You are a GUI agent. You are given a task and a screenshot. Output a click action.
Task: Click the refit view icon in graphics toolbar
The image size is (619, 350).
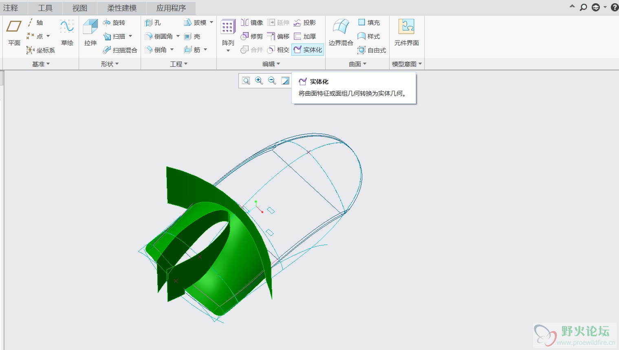click(x=246, y=81)
